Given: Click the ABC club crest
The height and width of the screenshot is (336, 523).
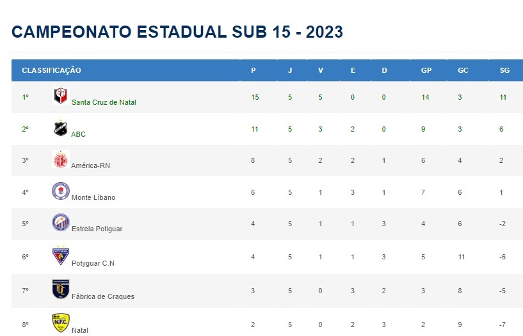Looking at the screenshot, I should (x=61, y=128).
